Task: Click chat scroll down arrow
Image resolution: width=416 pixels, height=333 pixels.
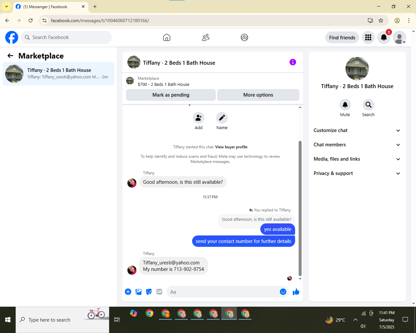Action: pyautogui.click(x=300, y=279)
